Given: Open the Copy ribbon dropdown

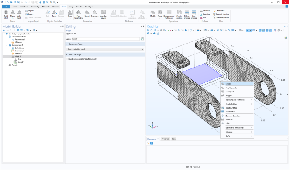Looking at the screenshot, I should pos(159,14).
